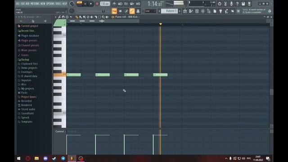Click the piano roll playback speaker icon
Viewport: 288px width, 162px height.
[107, 17]
